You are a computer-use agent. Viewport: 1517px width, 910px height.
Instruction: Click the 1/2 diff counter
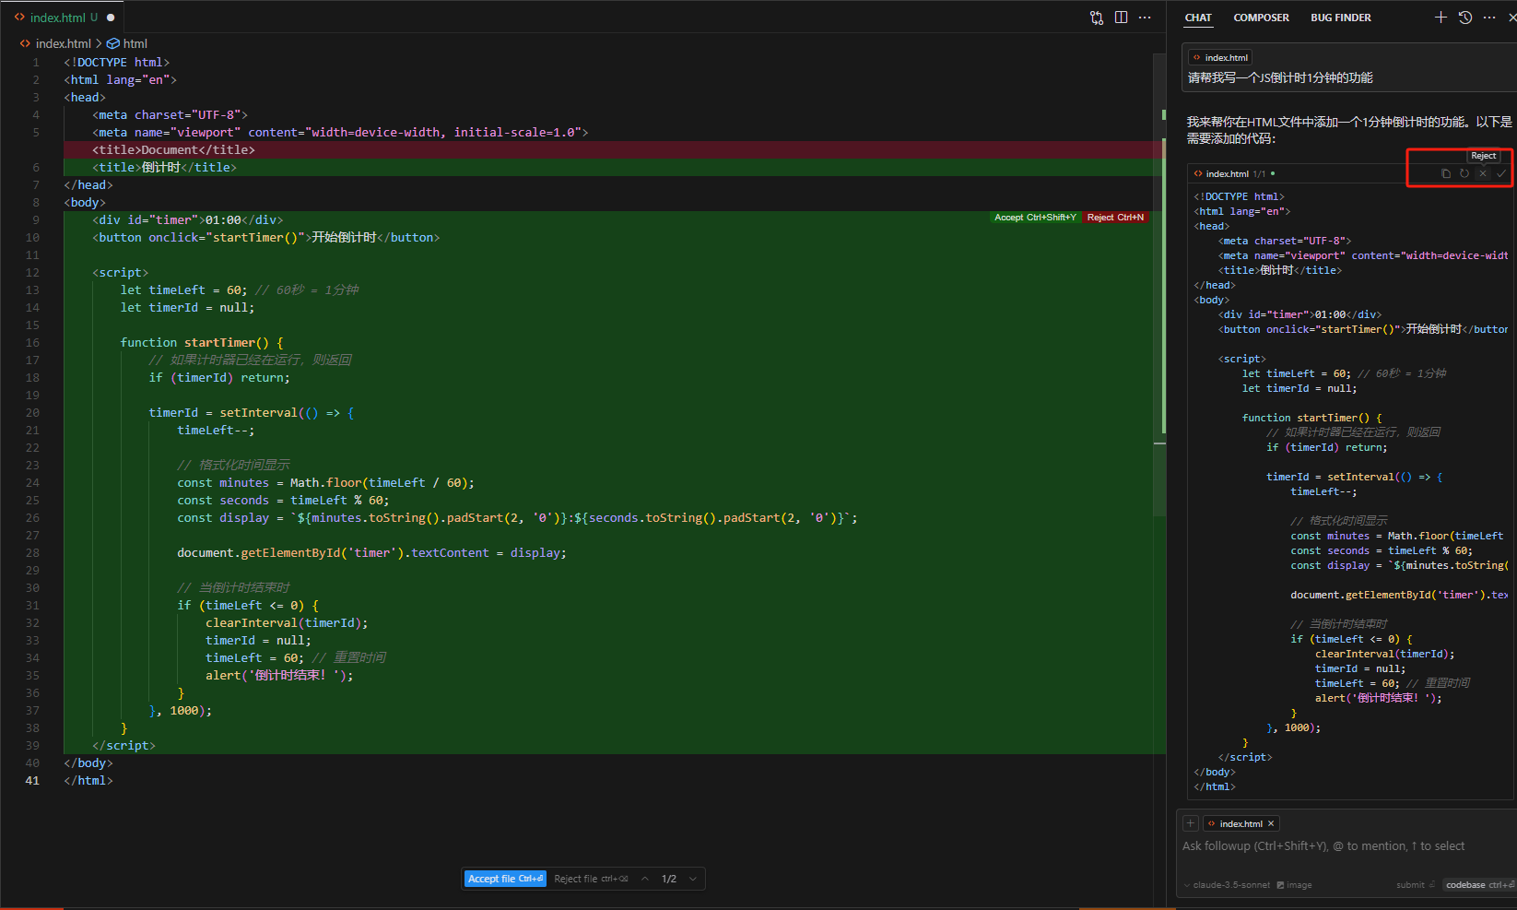point(669,879)
